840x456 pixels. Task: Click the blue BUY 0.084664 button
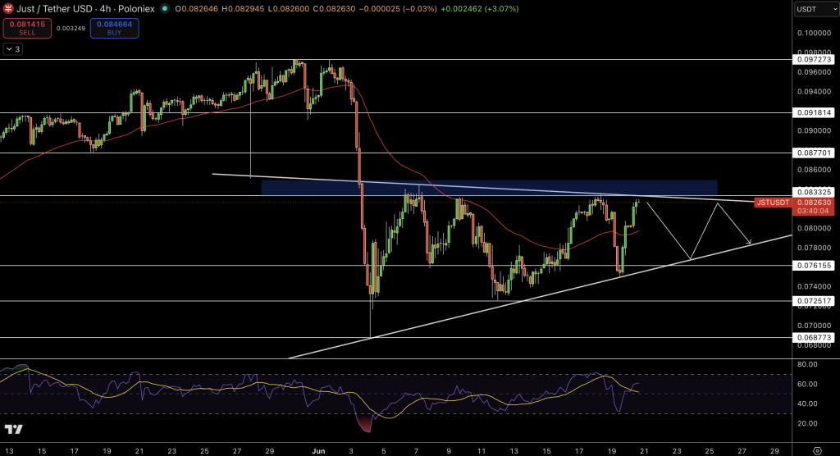pos(114,29)
